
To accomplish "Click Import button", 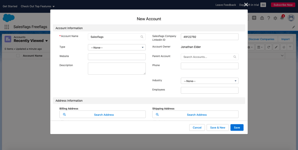I will coord(285,39).
